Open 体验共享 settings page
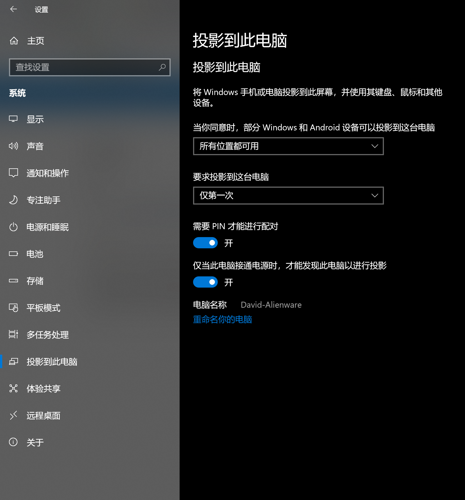 tap(90, 389)
